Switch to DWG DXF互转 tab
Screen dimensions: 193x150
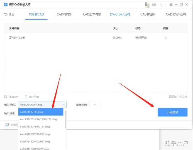(x=120, y=14)
